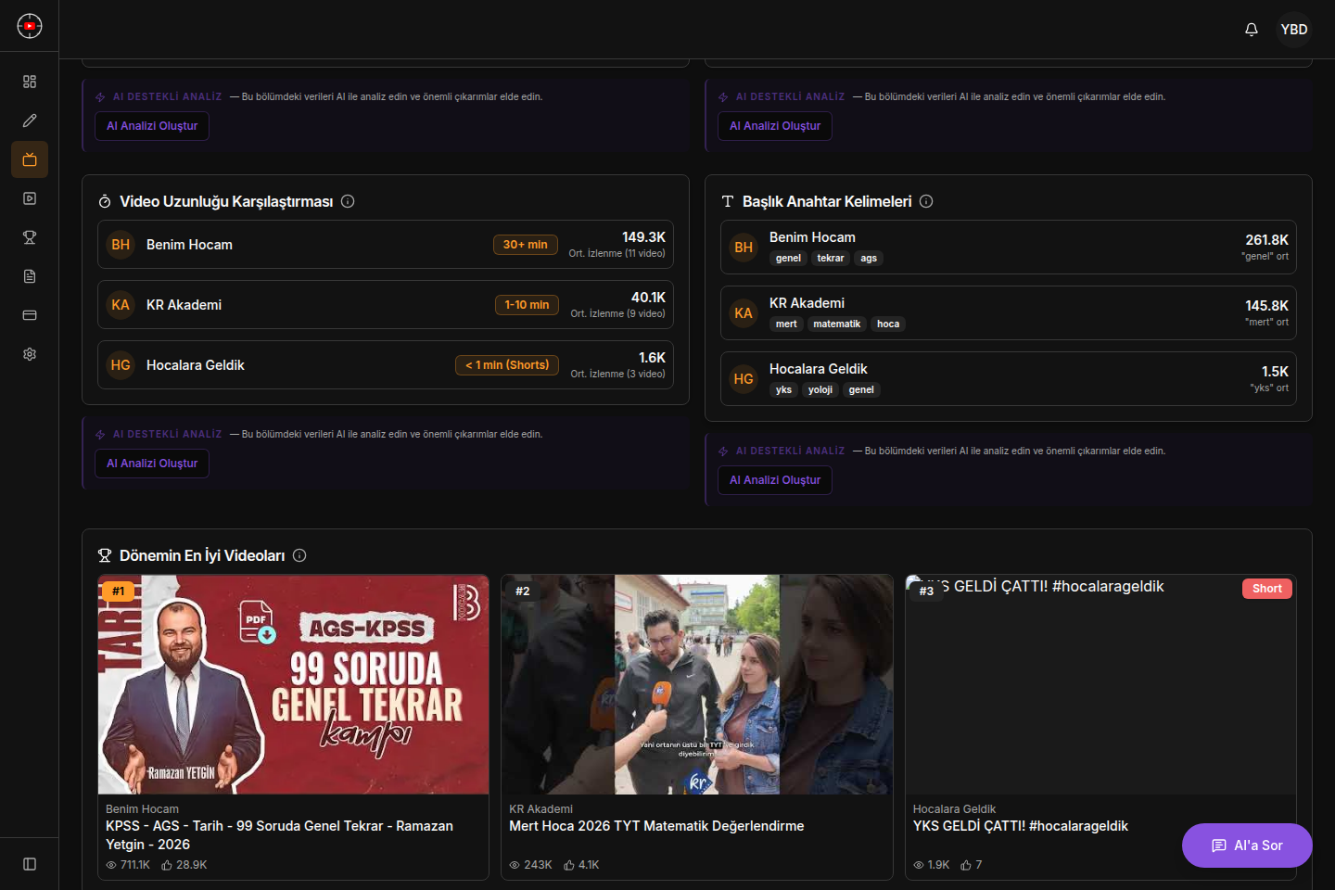The height and width of the screenshot is (890, 1335).
Task: Select KR Akademi row in video length card
Action: pos(386,305)
